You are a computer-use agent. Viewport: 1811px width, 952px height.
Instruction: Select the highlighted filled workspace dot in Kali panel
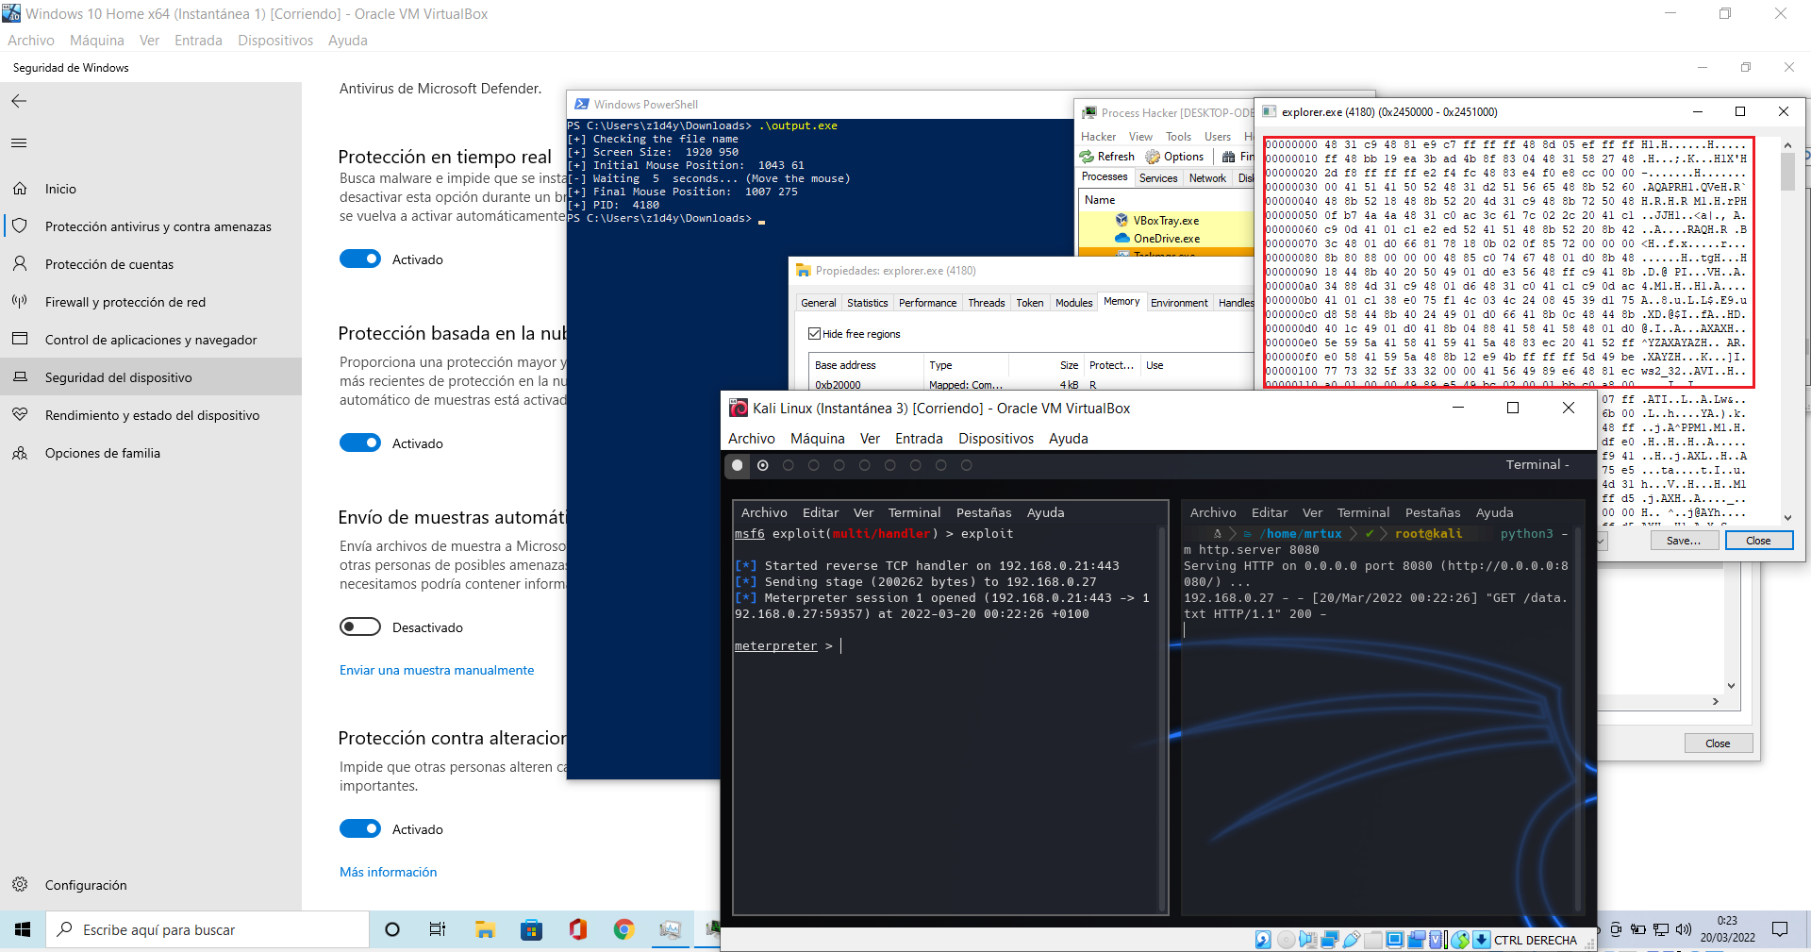tap(738, 465)
